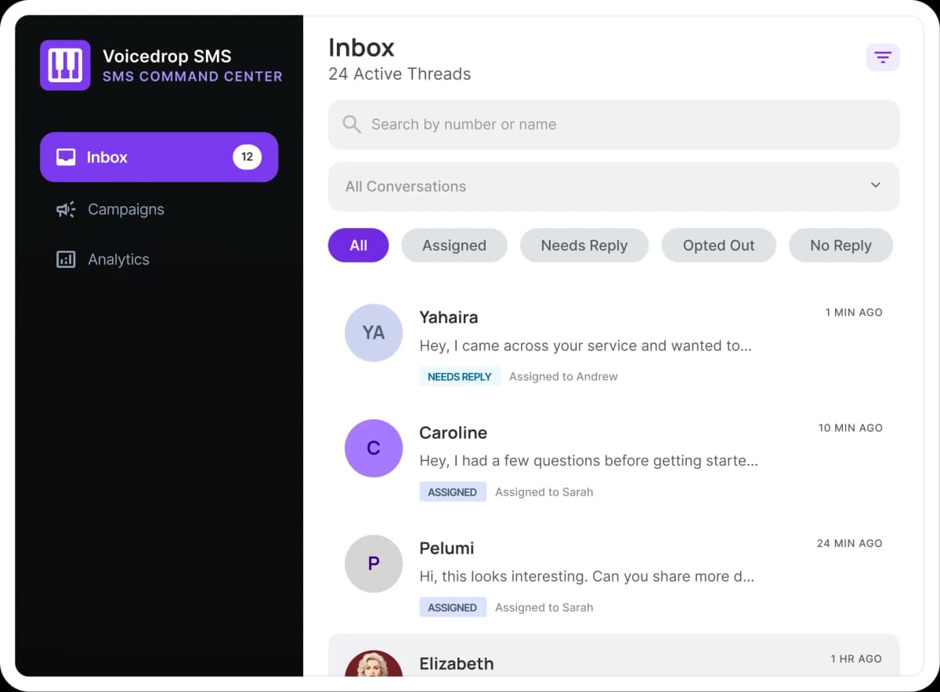
Task: Click the '24 Active Threads' subtitle
Action: 399,74
